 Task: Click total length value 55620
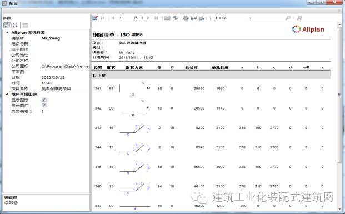coord(199,167)
